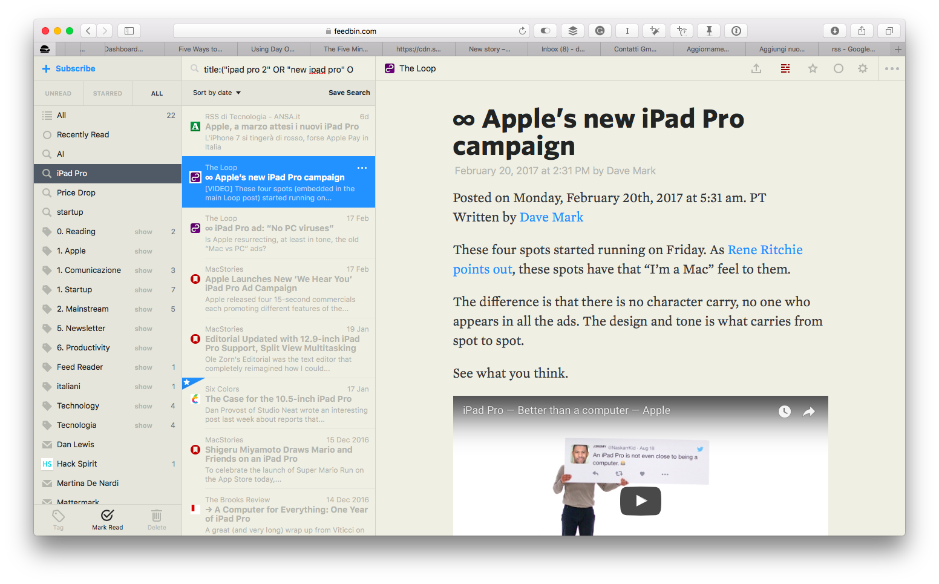
Task: Show feeds in 6. Productivity tag
Action: click(x=143, y=348)
